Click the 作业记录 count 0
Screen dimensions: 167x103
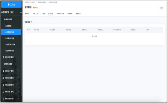[32, 22]
